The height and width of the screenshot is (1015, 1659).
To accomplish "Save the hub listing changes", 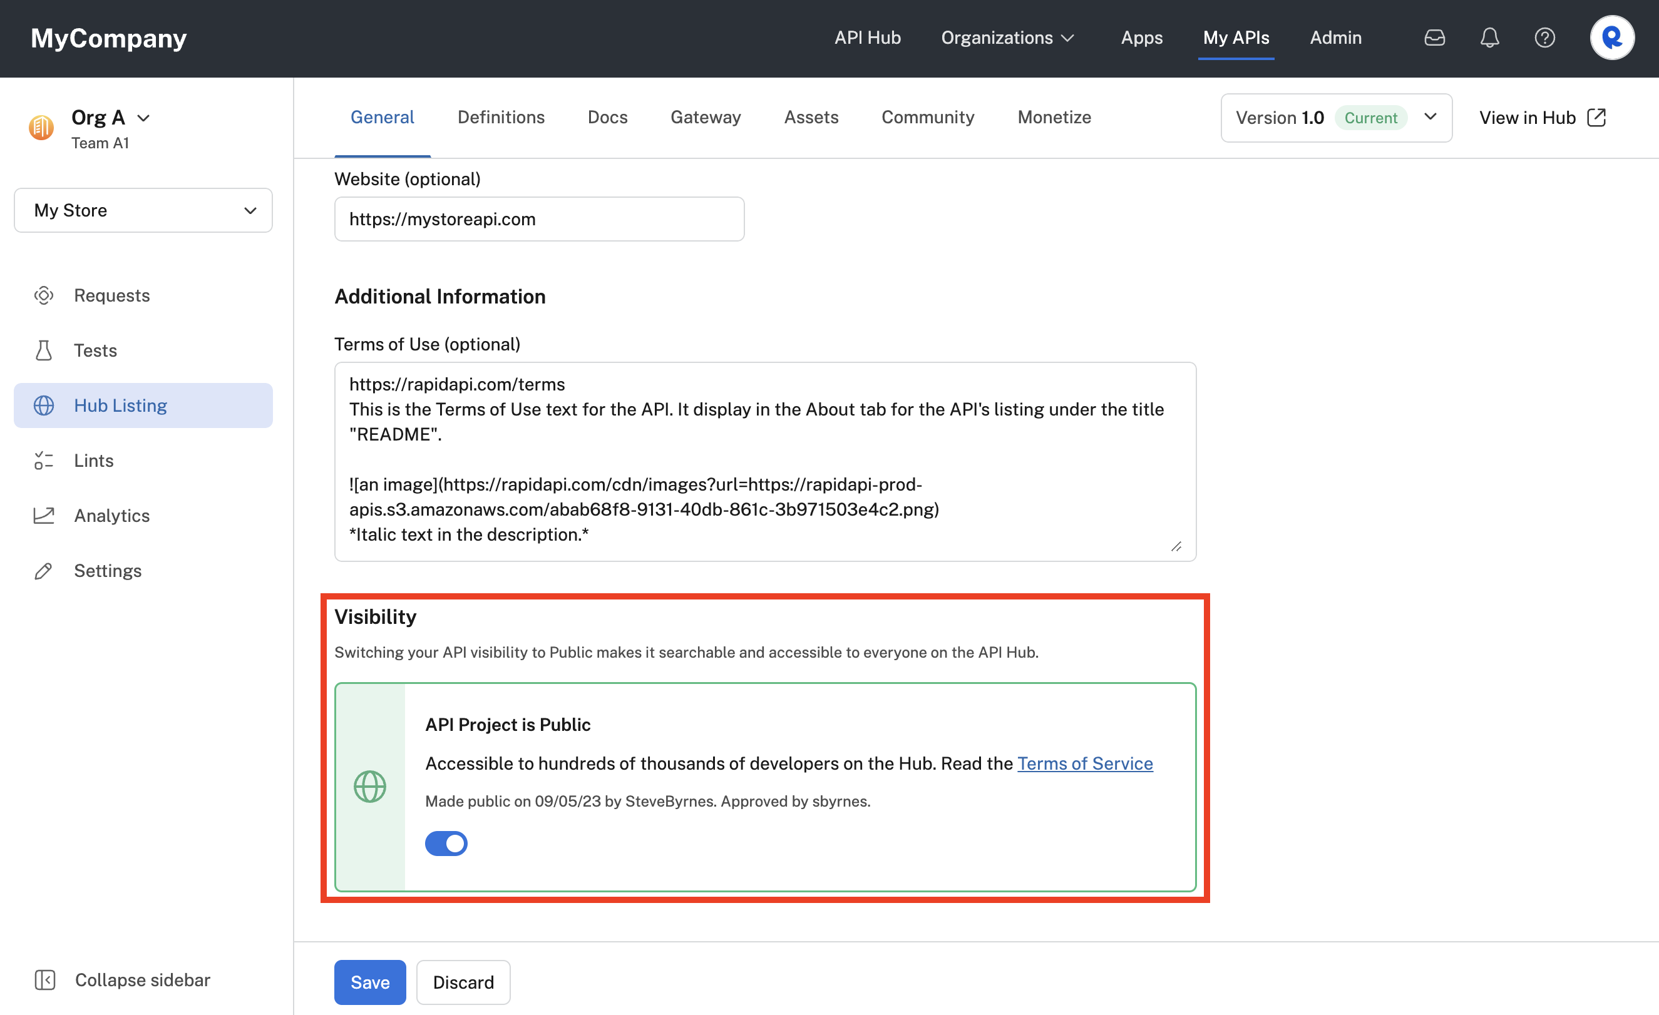I will 371,982.
